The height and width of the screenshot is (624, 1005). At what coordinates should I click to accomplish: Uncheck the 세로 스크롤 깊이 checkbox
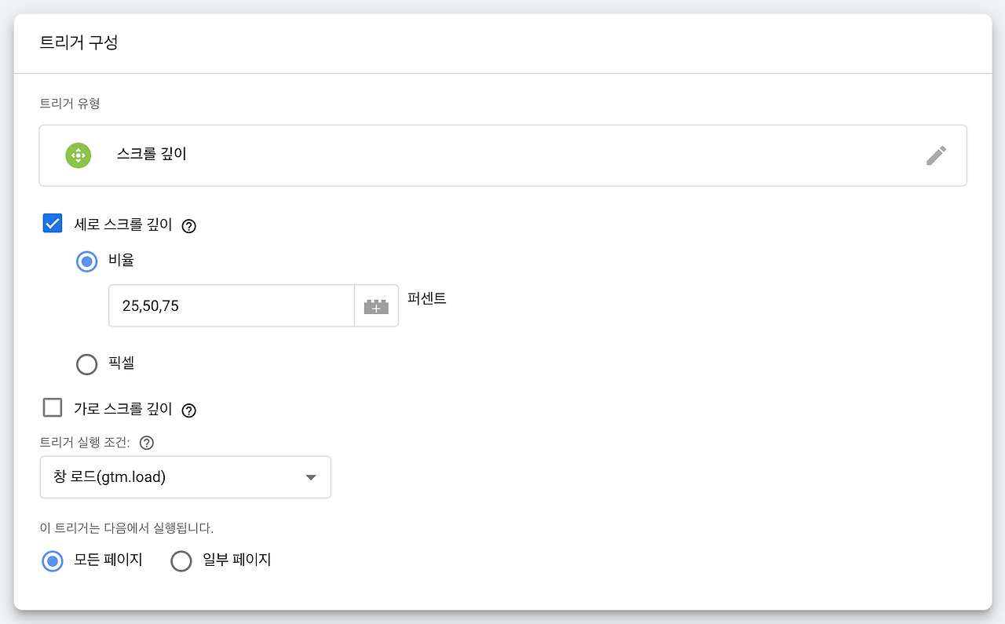[x=53, y=224]
